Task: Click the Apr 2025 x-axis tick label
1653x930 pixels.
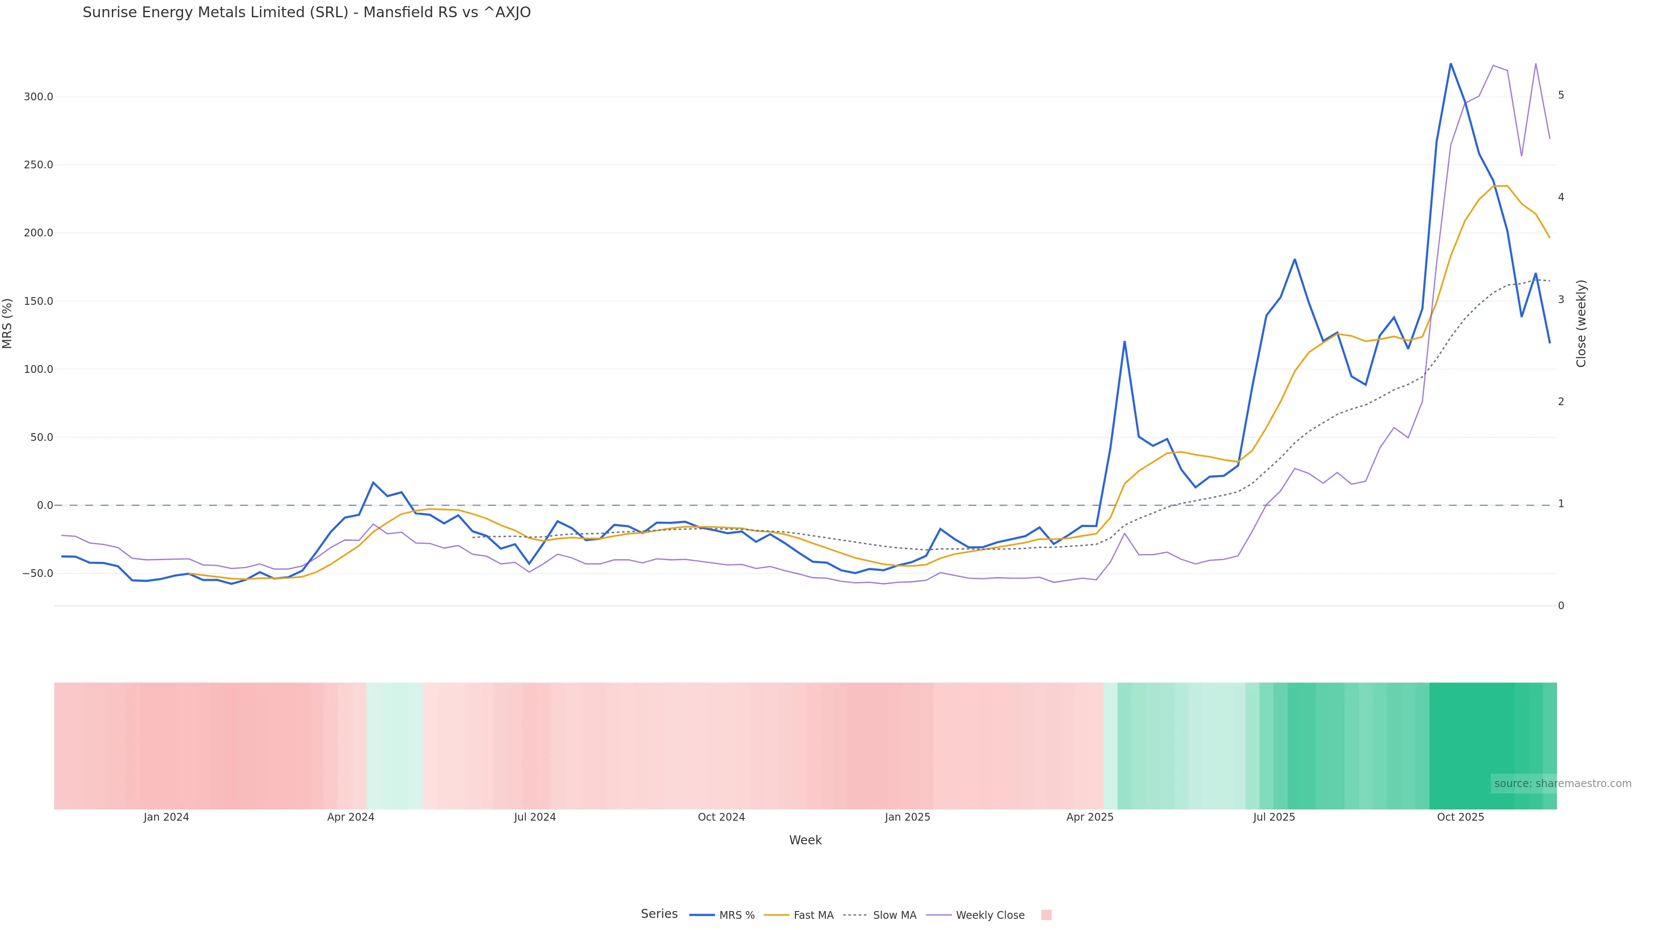Action: tap(1090, 817)
